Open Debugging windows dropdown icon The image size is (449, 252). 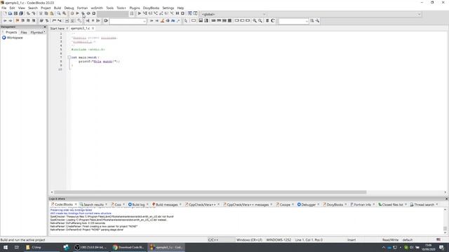point(190,13)
